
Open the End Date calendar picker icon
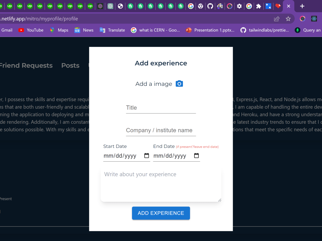[196, 156]
